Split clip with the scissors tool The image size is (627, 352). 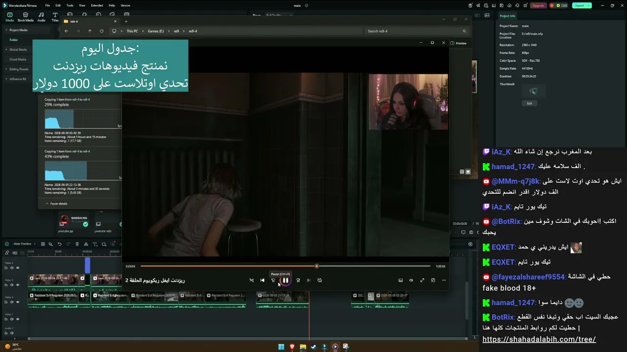click(86, 244)
